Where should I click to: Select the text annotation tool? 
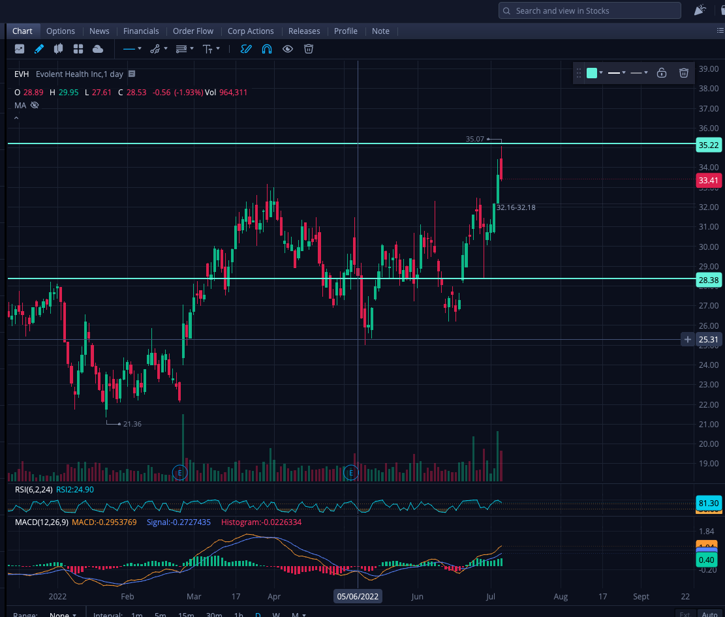tap(208, 49)
